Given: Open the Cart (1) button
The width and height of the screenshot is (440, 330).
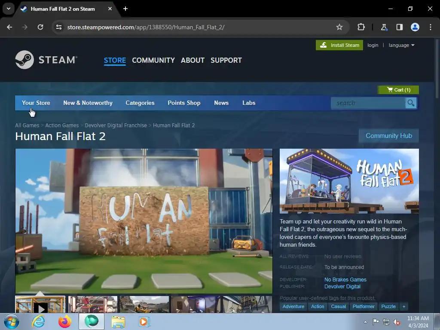Looking at the screenshot, I should point(398,90).
